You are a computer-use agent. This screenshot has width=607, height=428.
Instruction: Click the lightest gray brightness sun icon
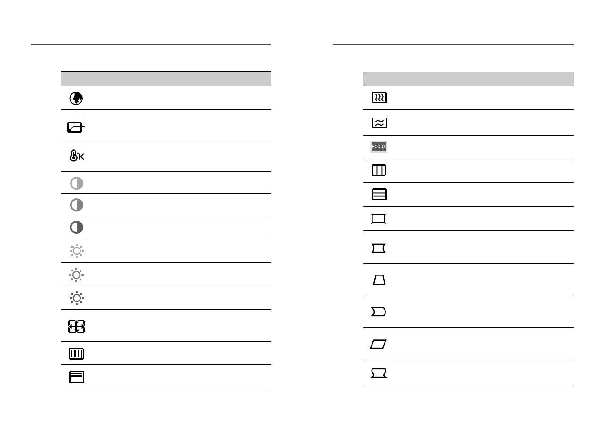point(76,251)
